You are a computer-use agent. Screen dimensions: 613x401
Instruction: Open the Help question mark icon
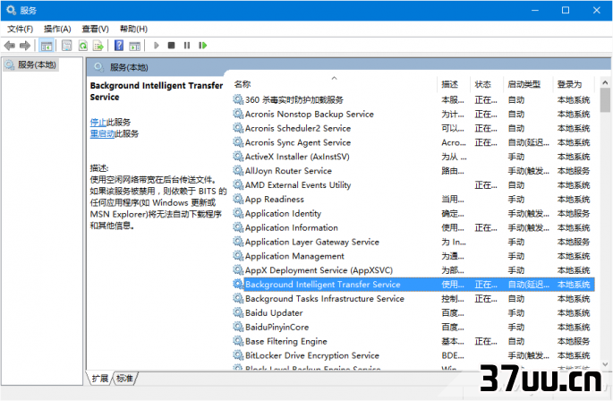click(119, 46)
